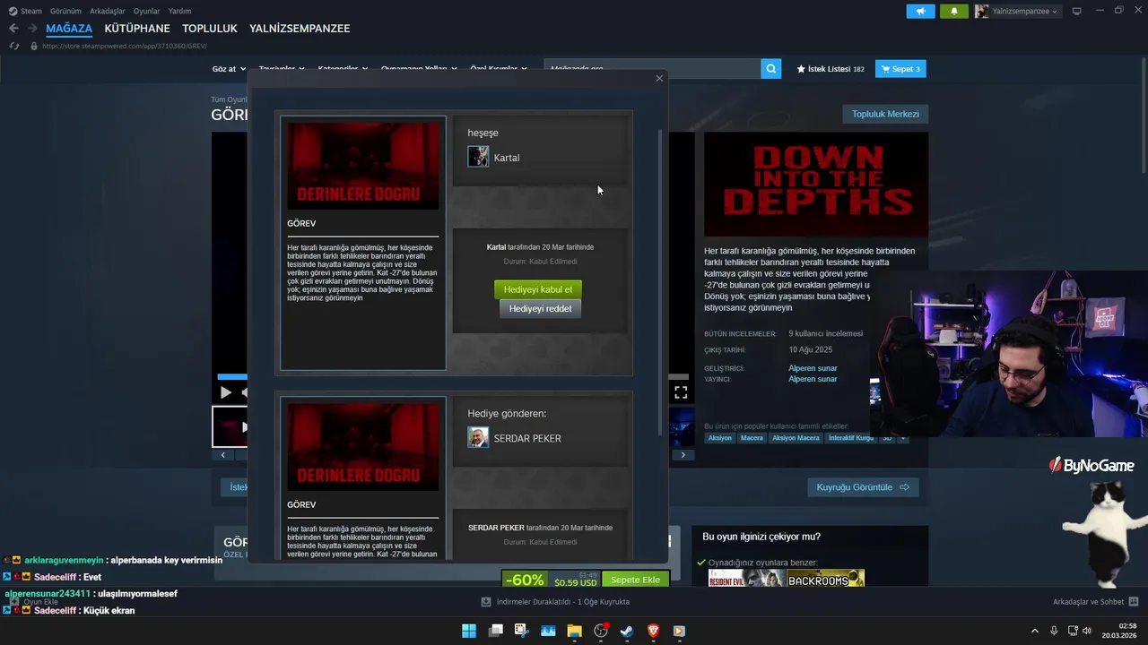This screenshot has height=645, width=1148.
Task: Click the microphone tray icon
Action: (x=1054, y=631)
